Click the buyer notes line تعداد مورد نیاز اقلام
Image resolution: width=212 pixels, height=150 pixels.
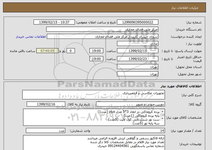pos(127,142)
